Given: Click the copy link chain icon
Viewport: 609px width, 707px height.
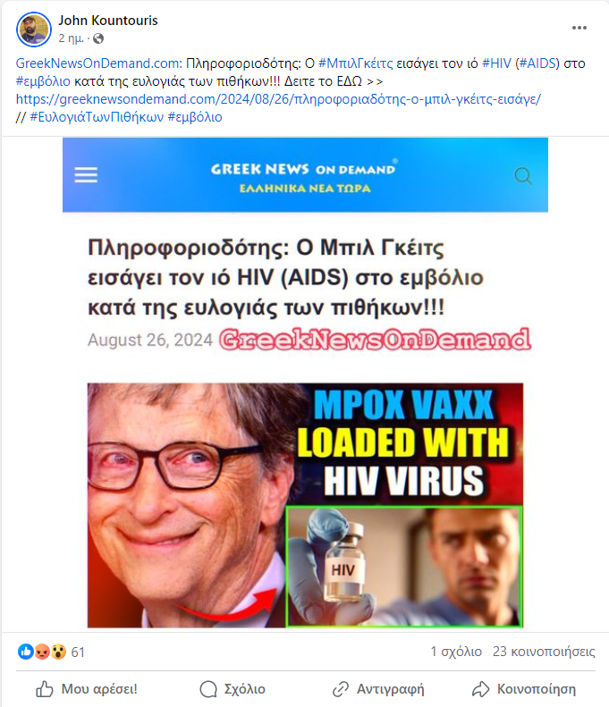Looking at the screenshot, I should 341,689.
